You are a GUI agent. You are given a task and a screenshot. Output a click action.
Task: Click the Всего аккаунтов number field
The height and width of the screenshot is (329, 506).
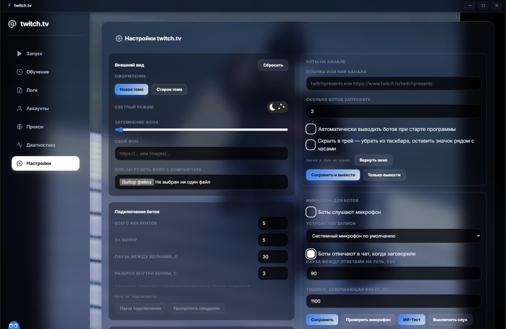[x=273, y=223]
